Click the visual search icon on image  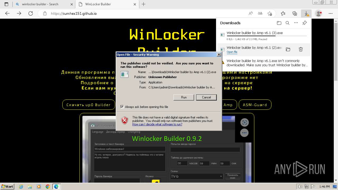[245, 122]
